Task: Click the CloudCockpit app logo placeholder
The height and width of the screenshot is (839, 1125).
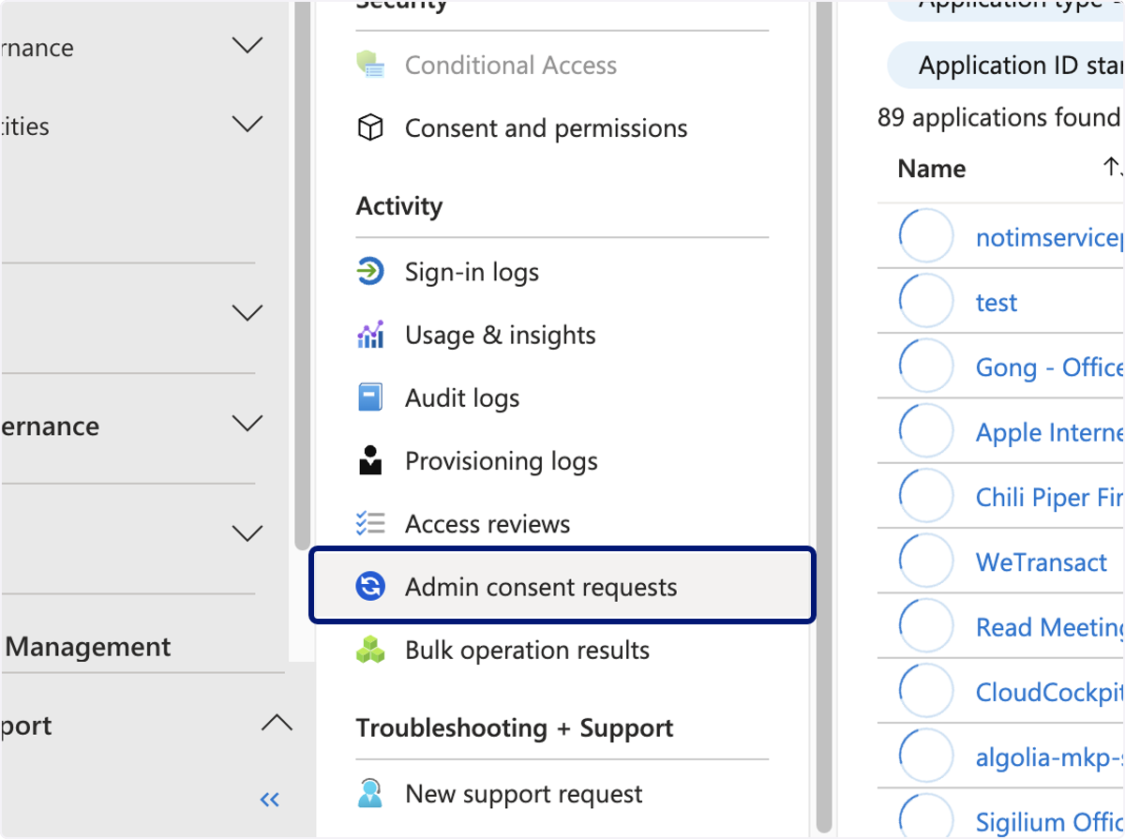Action: [x=926, y=691]
